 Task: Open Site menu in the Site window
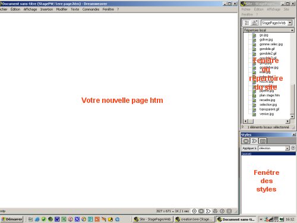(x=286, y=10)
